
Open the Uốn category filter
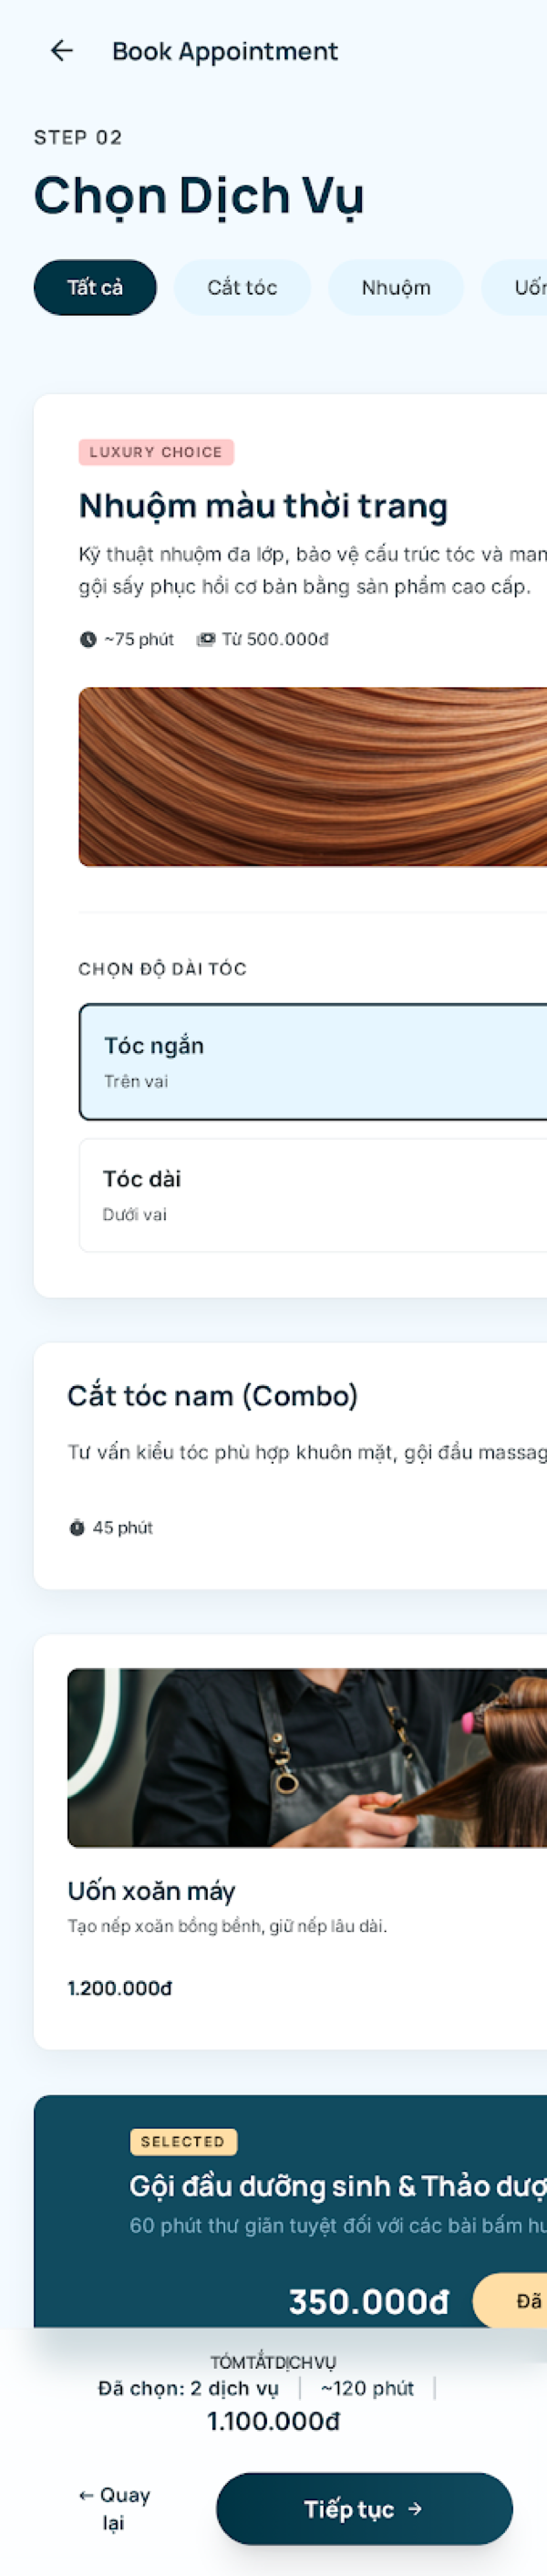click(x=530, y=287)
